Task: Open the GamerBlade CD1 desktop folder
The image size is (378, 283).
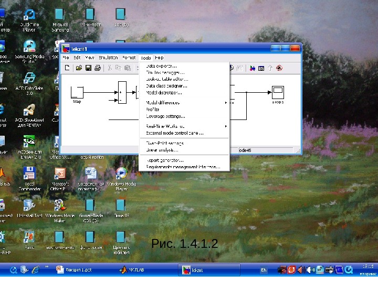Action: click(91, 211)
